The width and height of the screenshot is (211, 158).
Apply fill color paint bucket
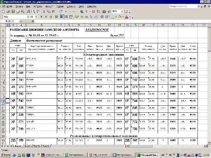120,17
